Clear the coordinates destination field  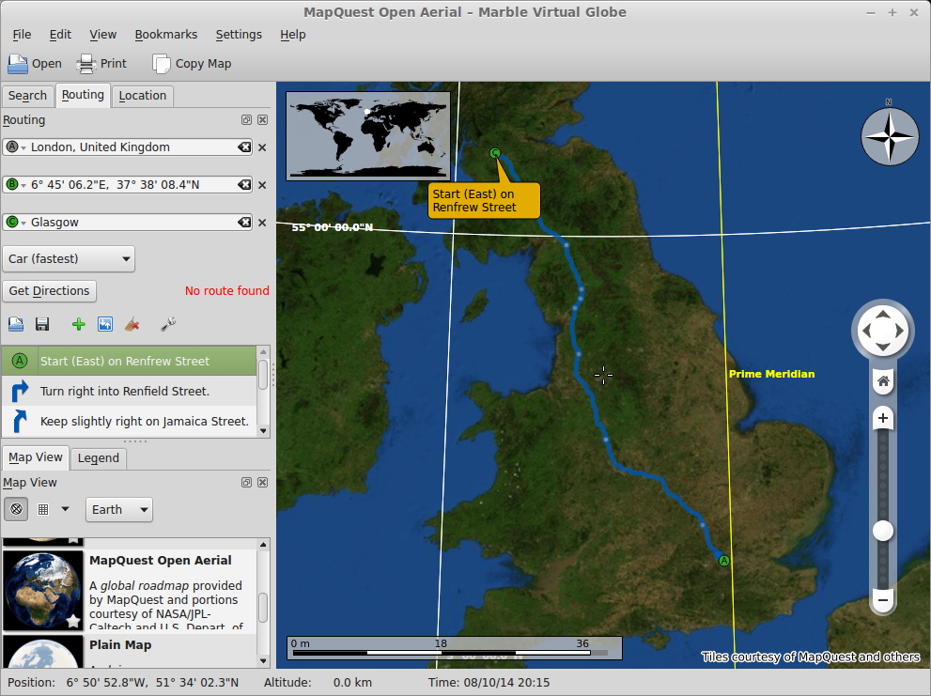[244, 185]
